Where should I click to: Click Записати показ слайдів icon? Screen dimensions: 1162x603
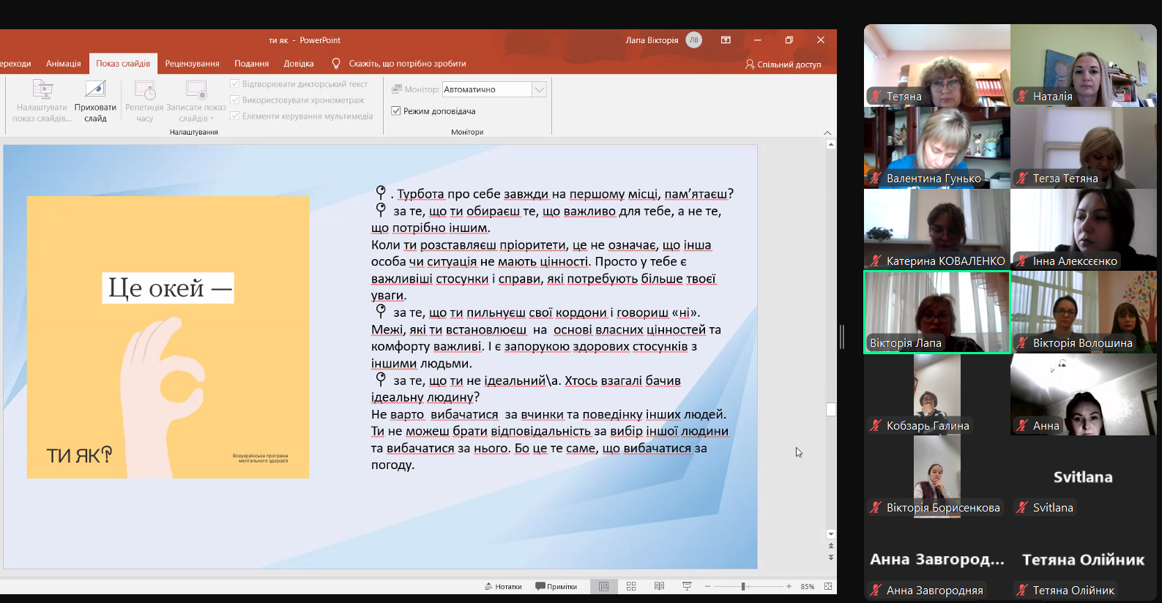click(196, 90)
